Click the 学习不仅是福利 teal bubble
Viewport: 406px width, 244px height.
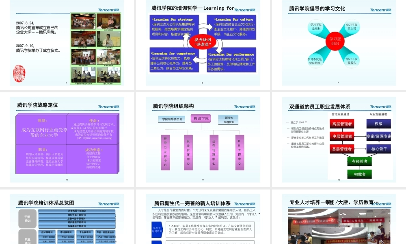pos(316,27)
